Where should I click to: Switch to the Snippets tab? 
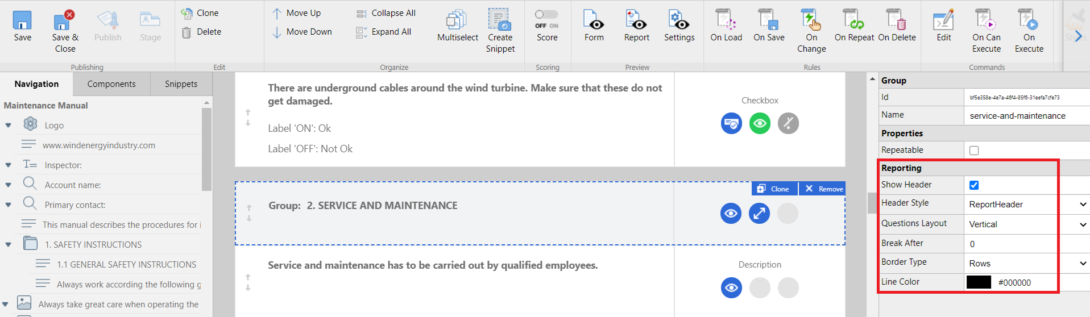[x=181, y=84]
